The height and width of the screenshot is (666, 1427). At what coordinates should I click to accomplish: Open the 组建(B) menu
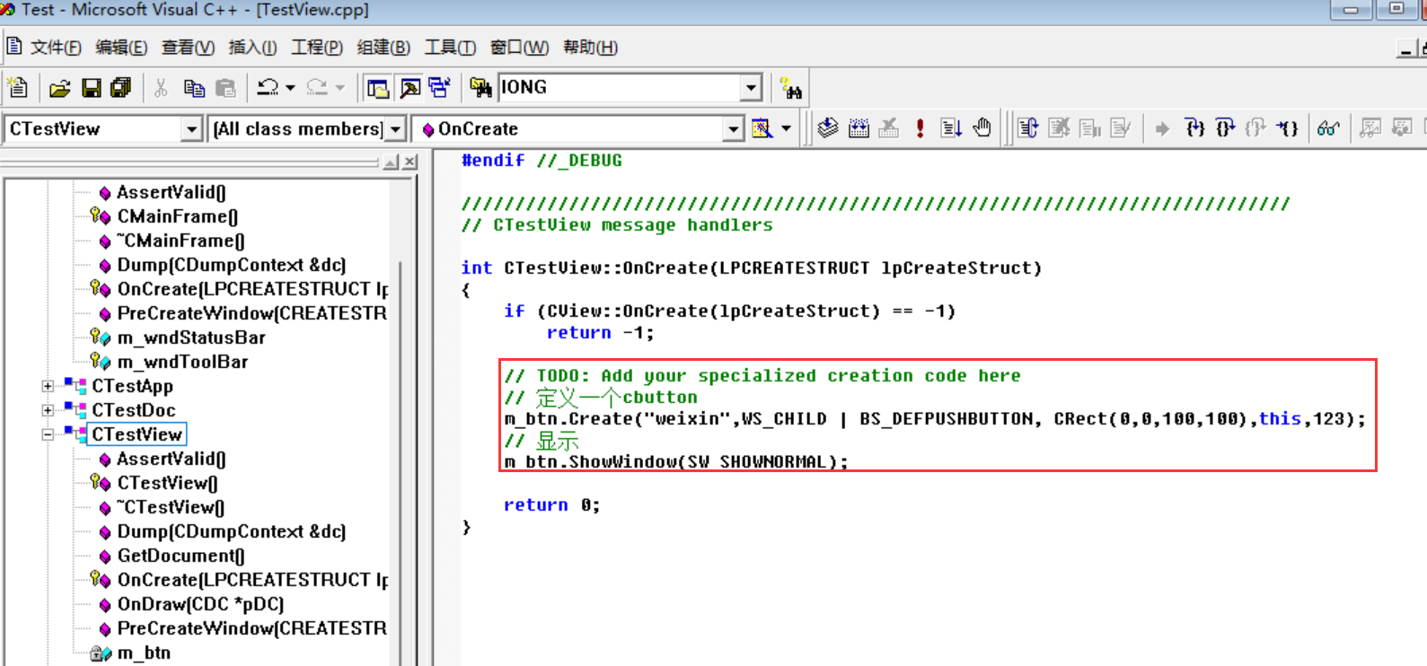383,48
